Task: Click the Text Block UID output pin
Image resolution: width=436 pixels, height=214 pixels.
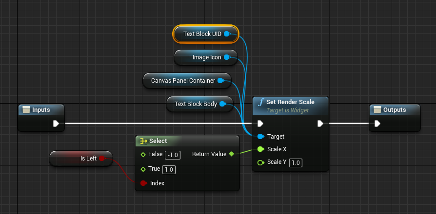Action: [227, 34]
